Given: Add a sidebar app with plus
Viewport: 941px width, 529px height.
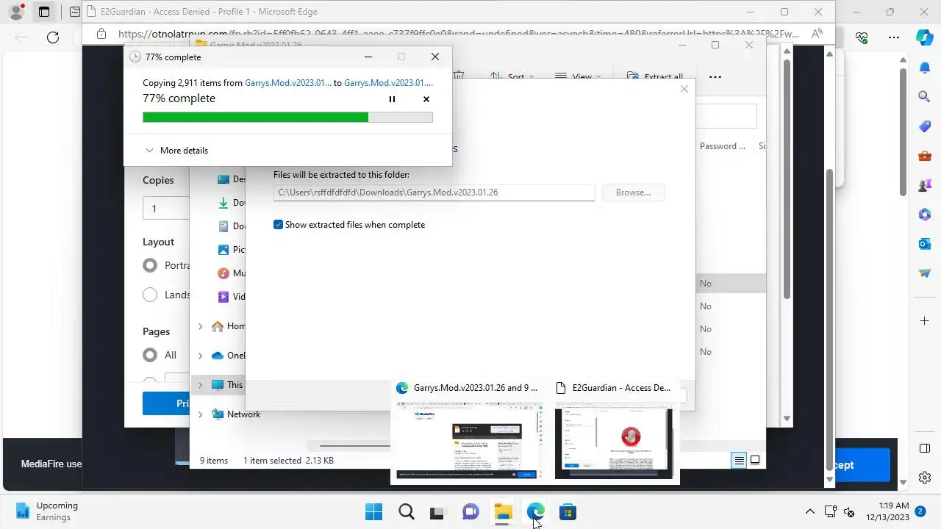Looking at the screenshot, I should click(x=925, y=321).
